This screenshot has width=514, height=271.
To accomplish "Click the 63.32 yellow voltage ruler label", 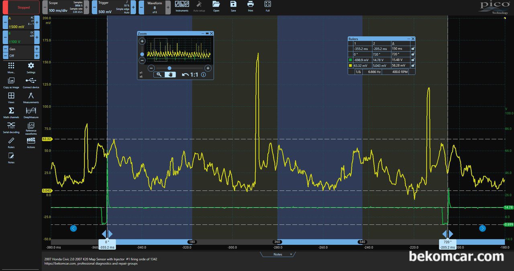I will pyautogui.click(x=47, y=139).
